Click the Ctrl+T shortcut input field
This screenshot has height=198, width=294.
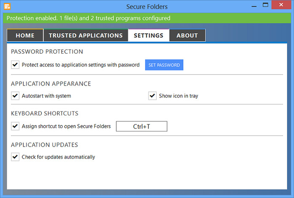[x=142, y=126]
